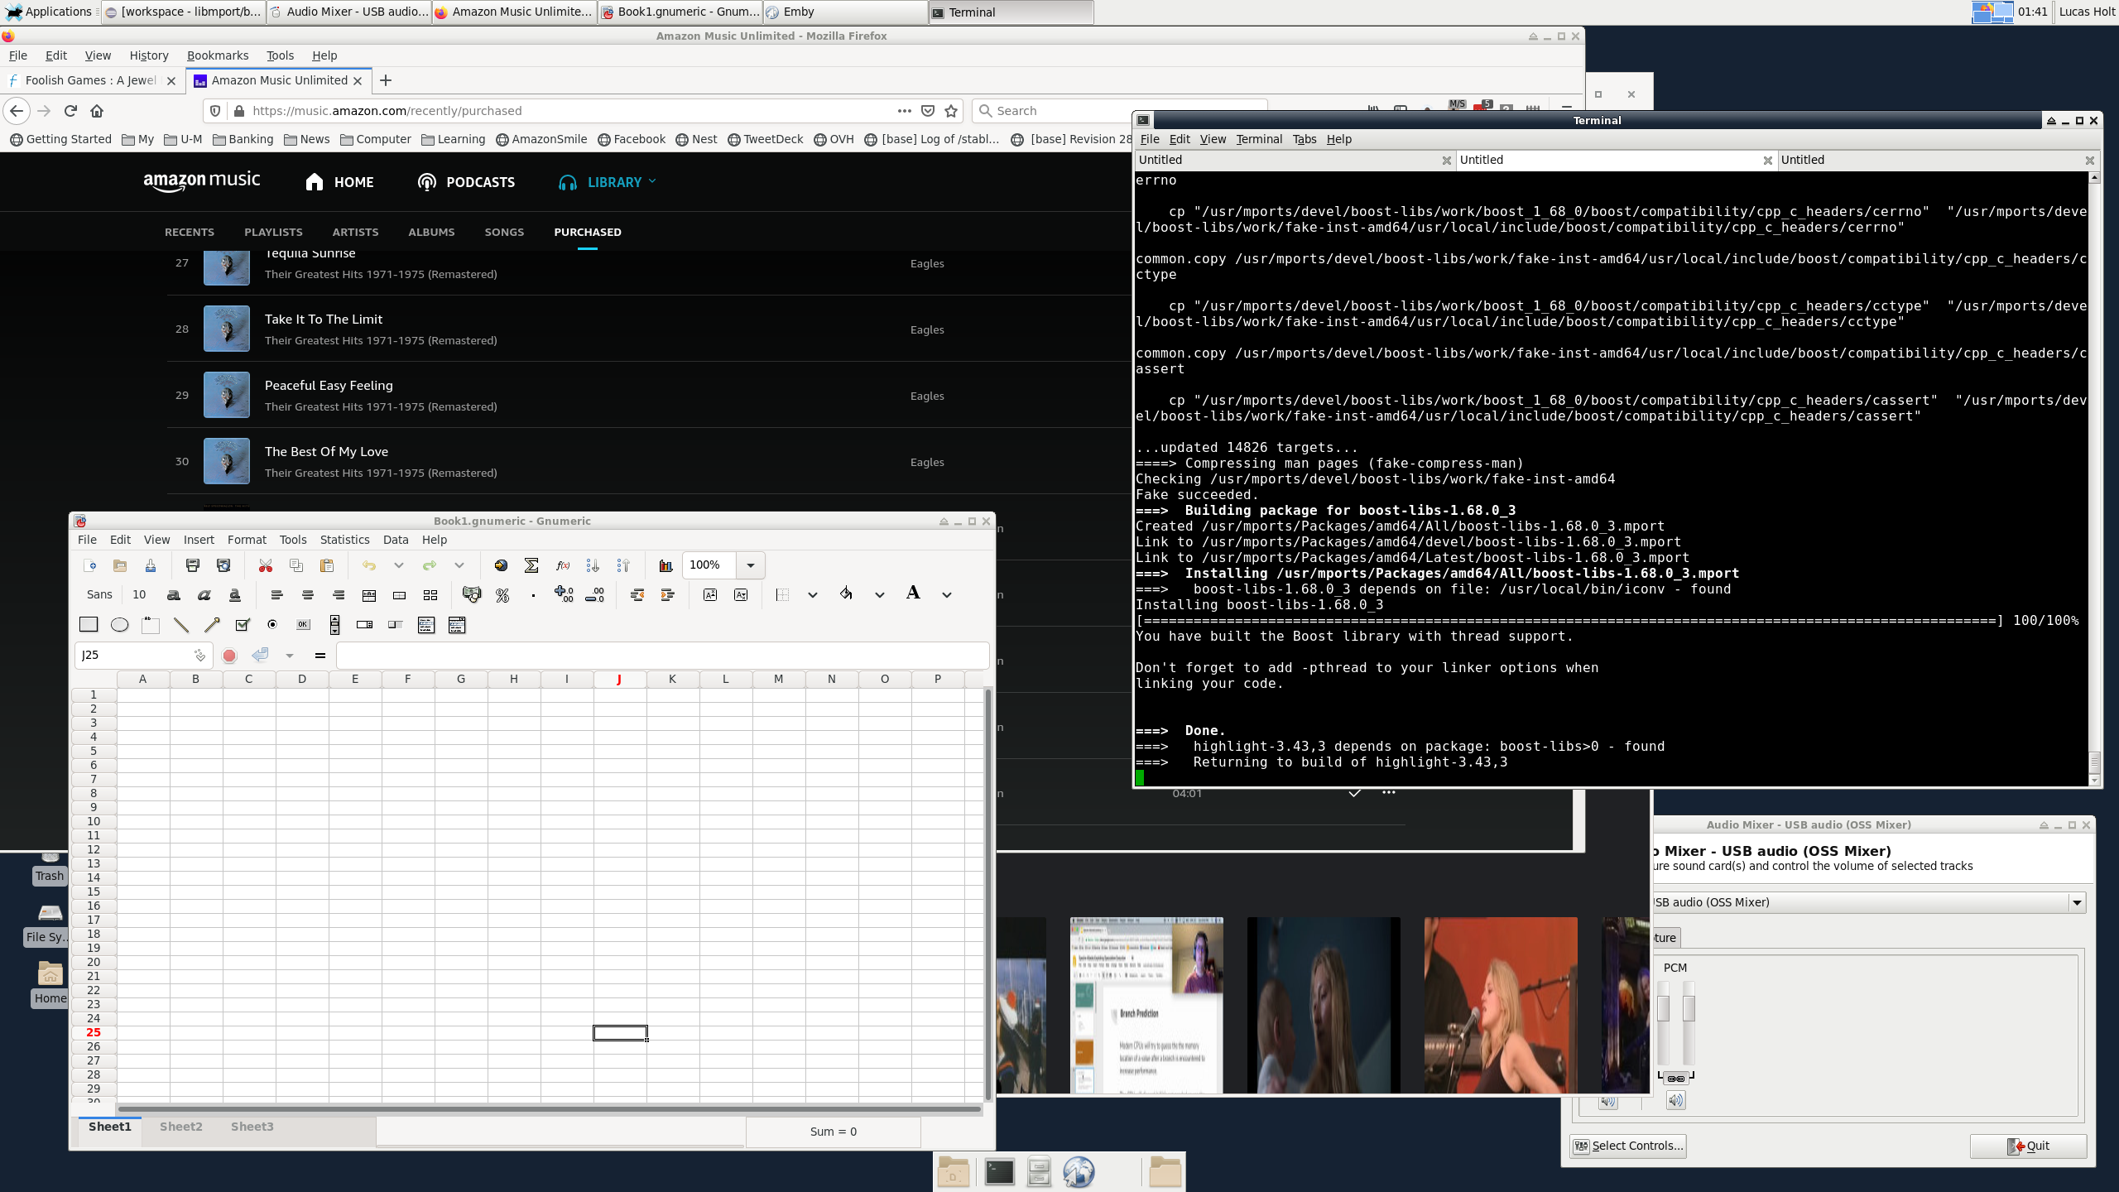Screen dimensions: 2119x1192
Task: Mute the PCM track speaker button
Action: pyautogui.click(x=1675, y=1100)
